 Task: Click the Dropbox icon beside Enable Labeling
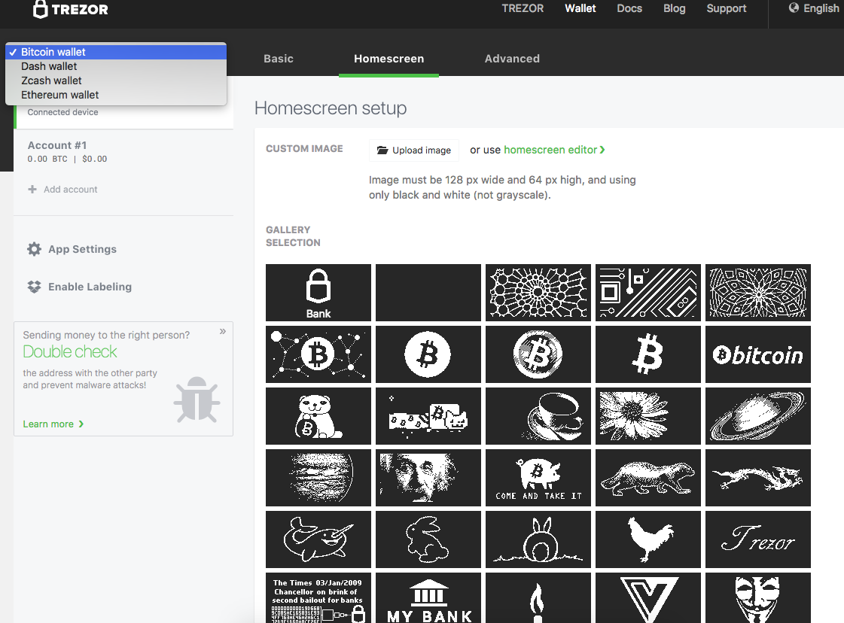click(x=34, y=287)
